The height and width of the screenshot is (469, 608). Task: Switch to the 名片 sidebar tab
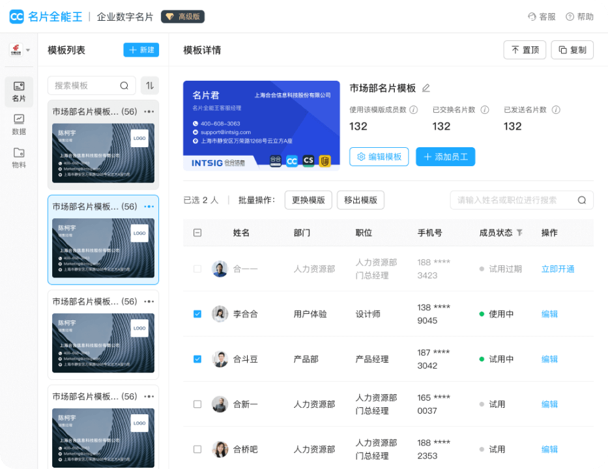19,92
